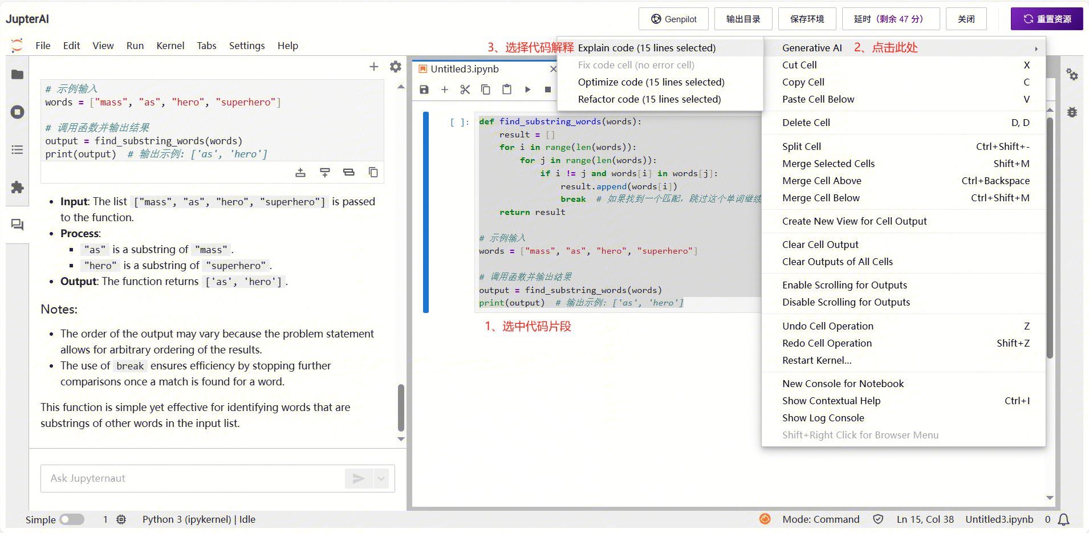
Task: Choose Cut Cell from context menu
Action: pyautogui.click(x=904, y=65)
